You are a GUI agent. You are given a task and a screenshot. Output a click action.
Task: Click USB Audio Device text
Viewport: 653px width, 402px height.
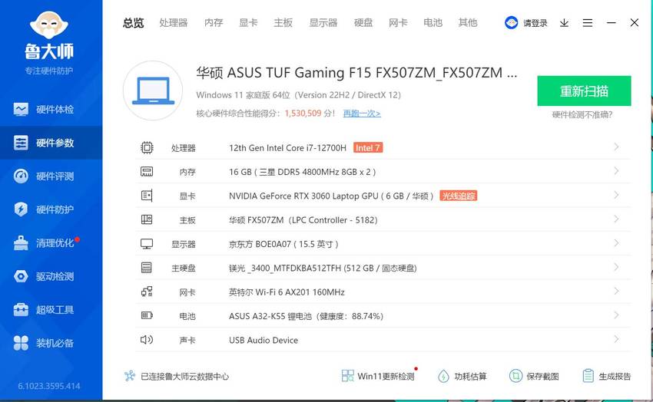(264, 340)
